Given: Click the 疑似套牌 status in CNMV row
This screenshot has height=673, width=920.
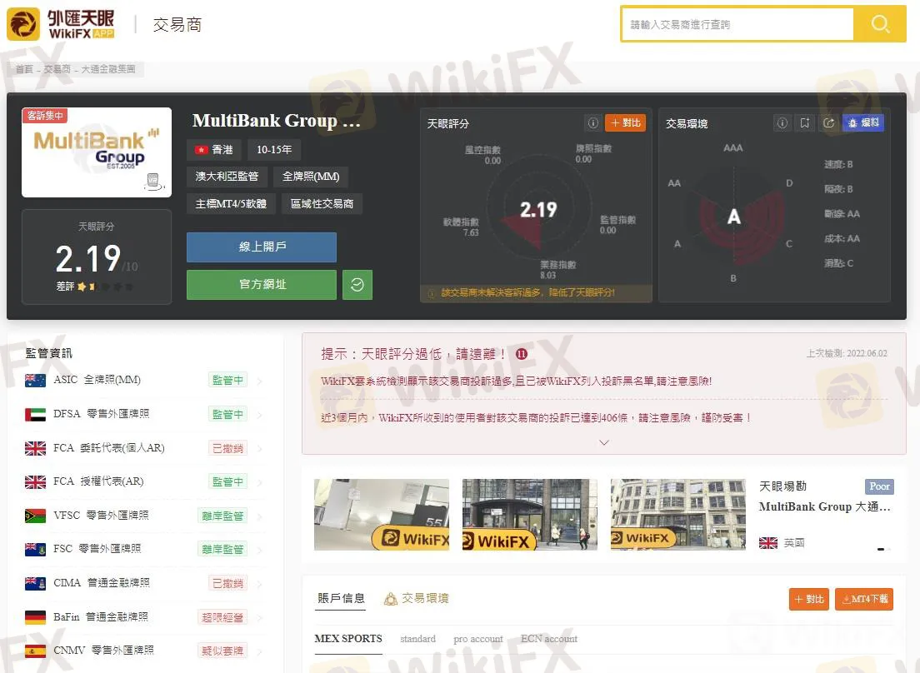Looking at the screenshot, I should point(222,651).
